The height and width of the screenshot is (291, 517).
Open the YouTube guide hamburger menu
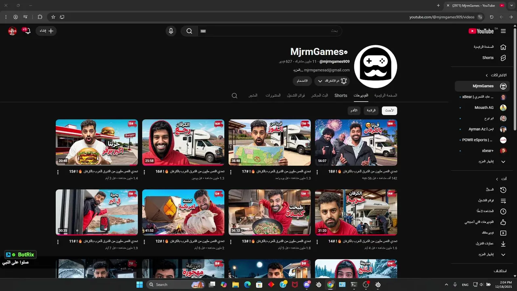point(503,31)
